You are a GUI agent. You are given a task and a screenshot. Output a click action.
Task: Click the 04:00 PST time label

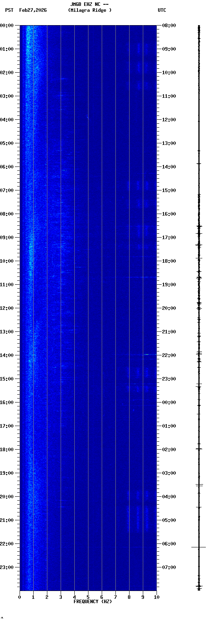(x=7, y=120)
